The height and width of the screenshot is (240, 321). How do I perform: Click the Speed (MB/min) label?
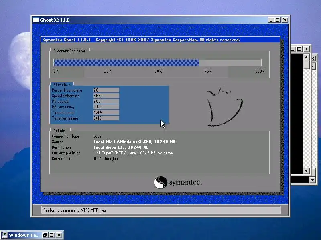point(65,96)
